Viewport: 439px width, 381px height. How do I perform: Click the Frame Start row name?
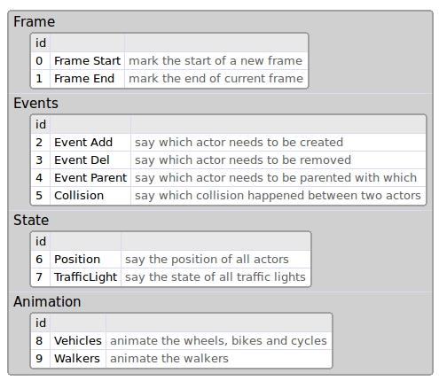pyautogui.click(x=87, y=60)
